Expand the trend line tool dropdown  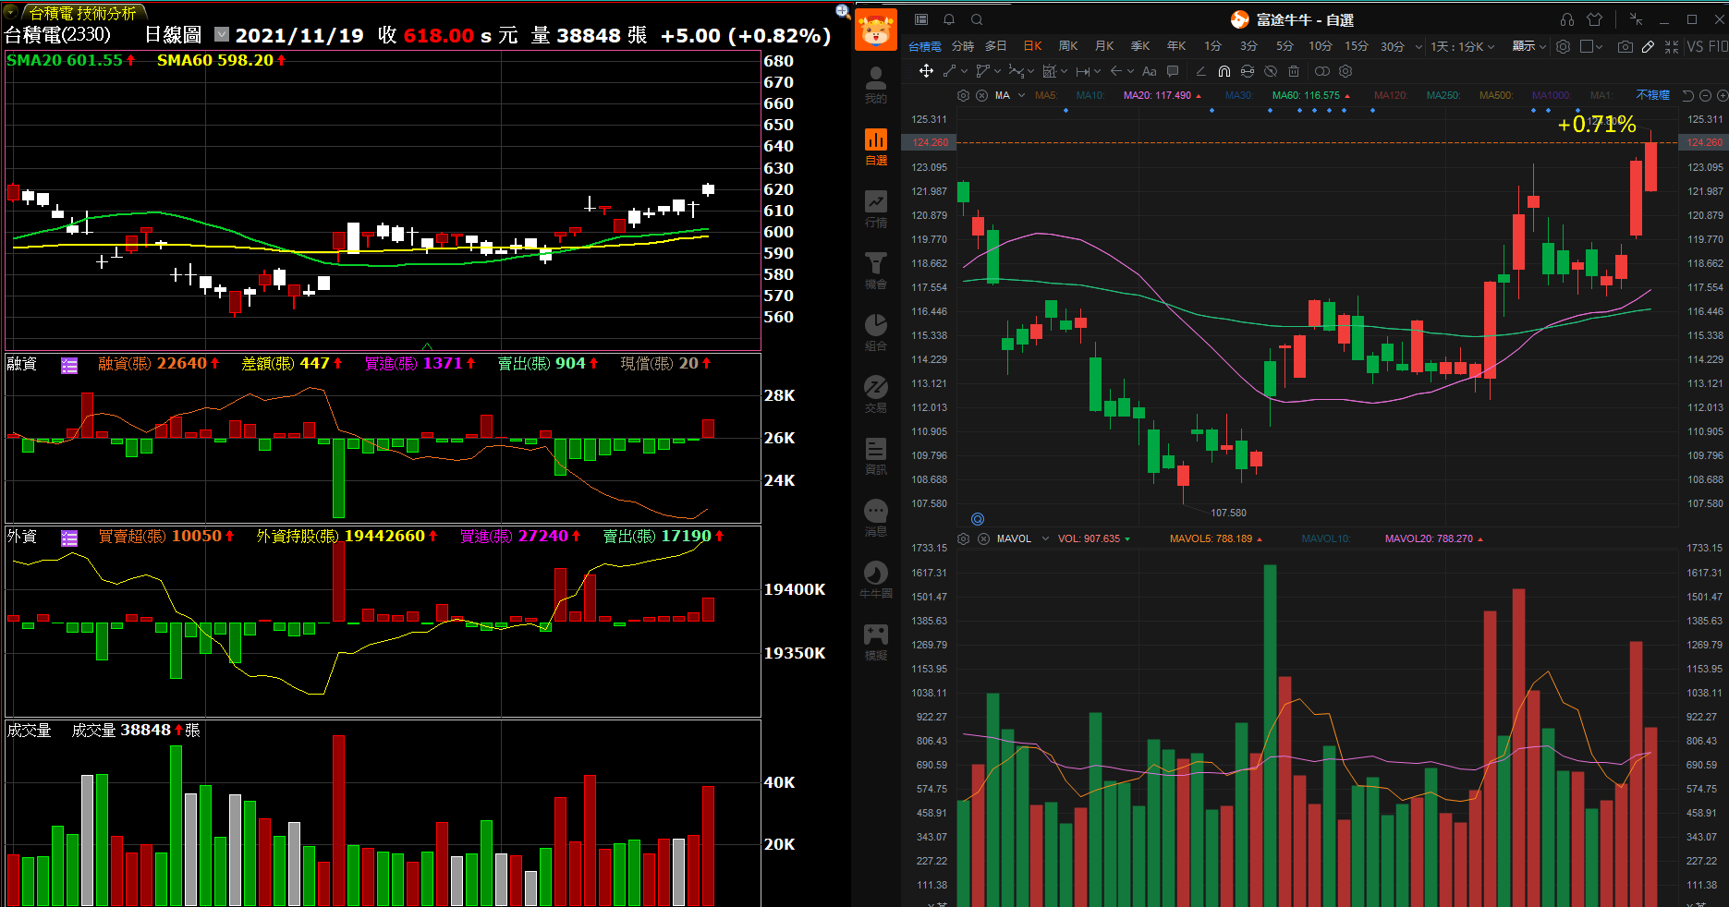click(964, 71)
